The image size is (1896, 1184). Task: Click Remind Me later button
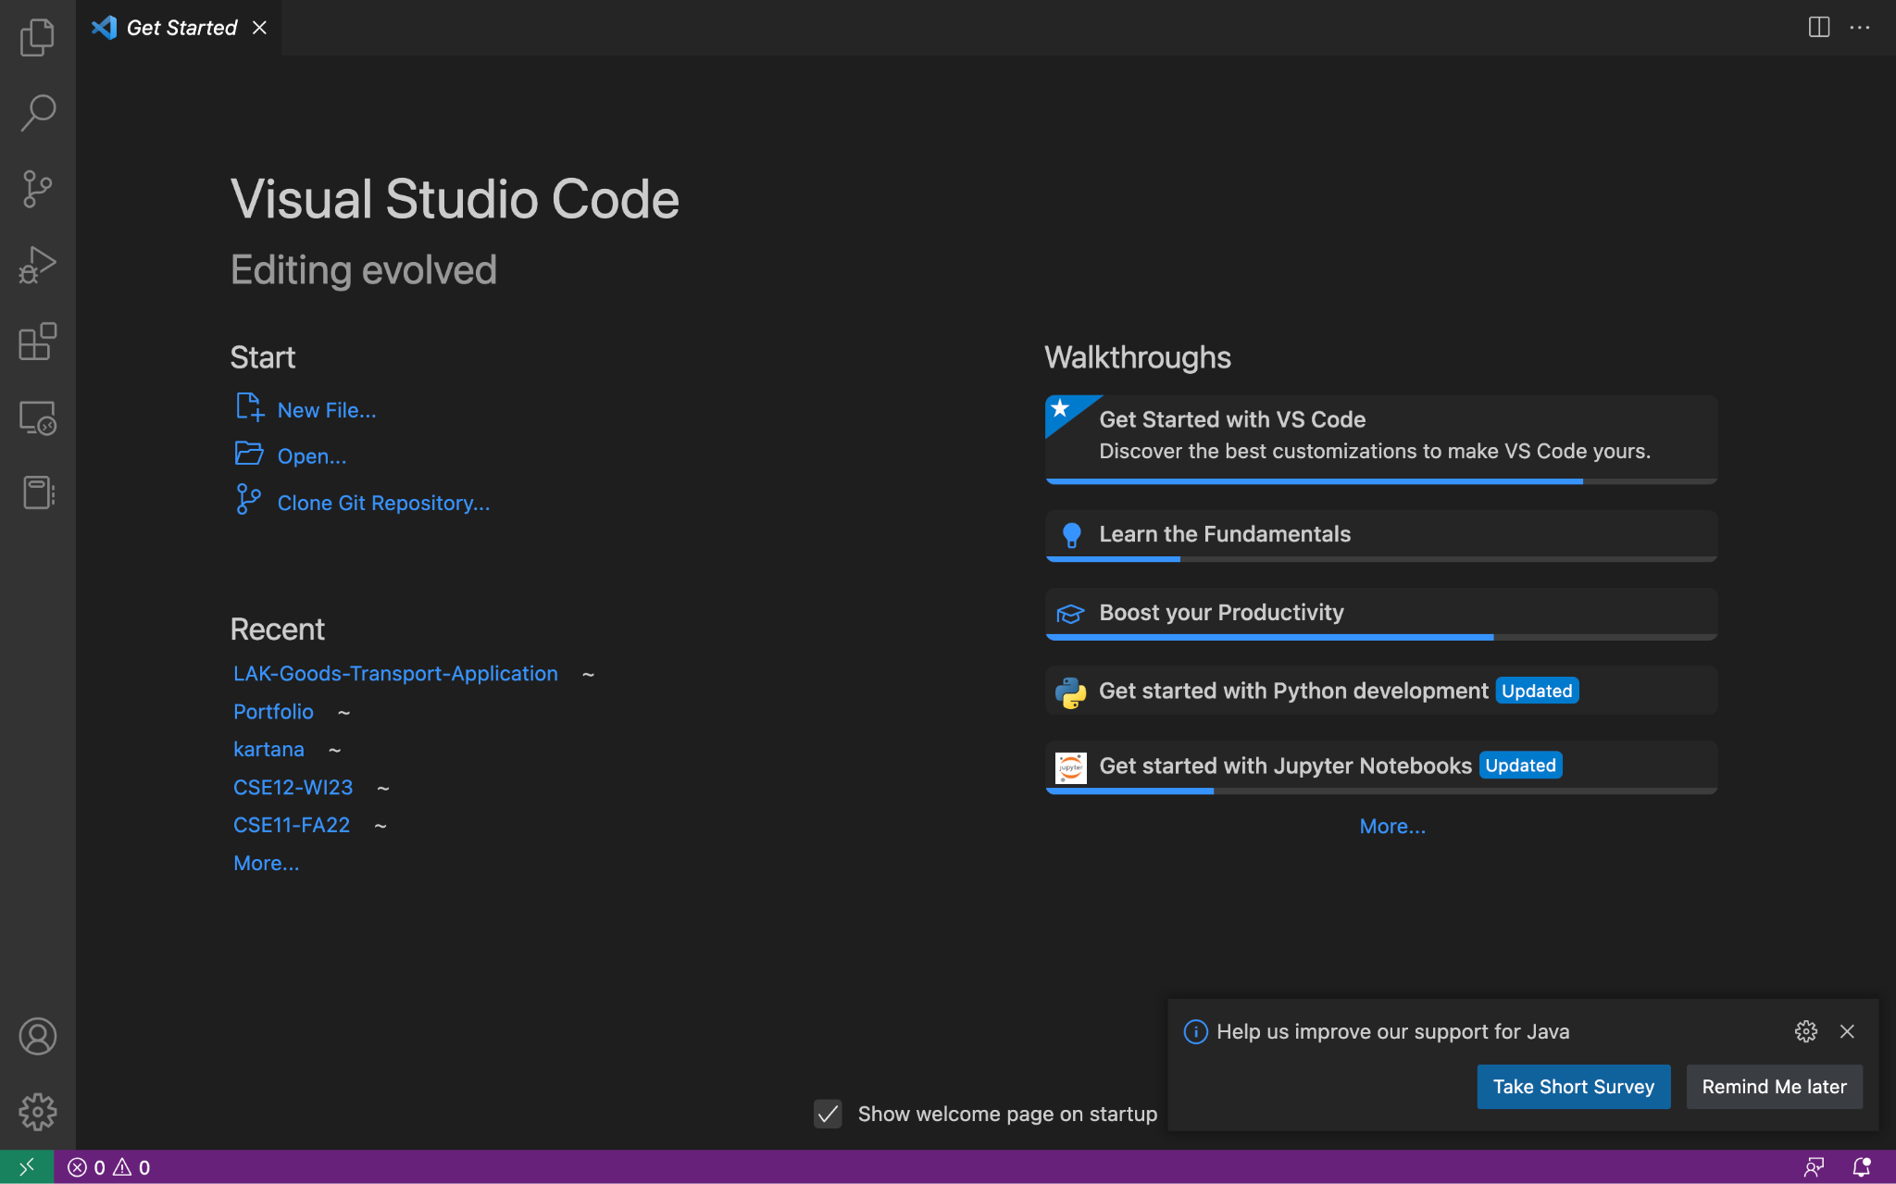pyautogui.click(x=1774, y=1087)
